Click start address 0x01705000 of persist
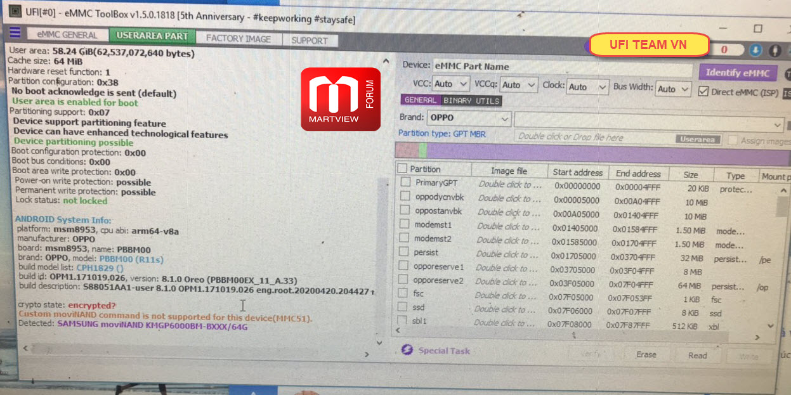This screenshot has width=791, height=395. tap(573, 256)
